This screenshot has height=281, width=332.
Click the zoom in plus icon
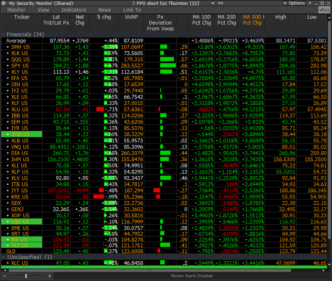pos(50,276)
